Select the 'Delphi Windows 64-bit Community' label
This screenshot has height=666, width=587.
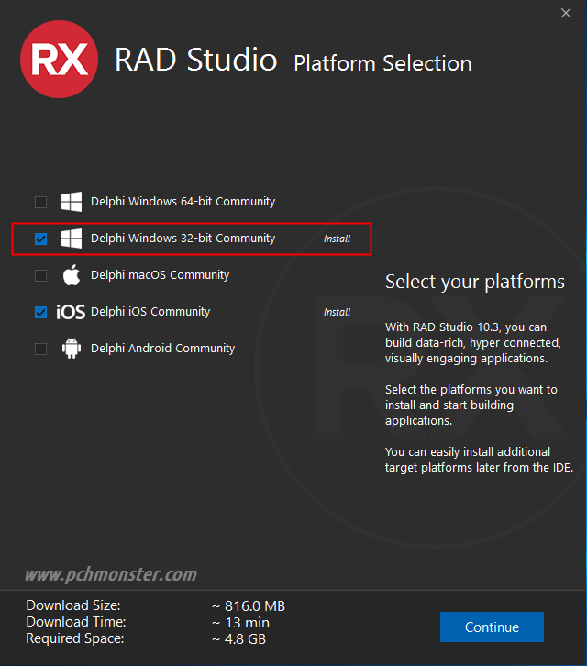pyautogui.click(x=183, y=202)
